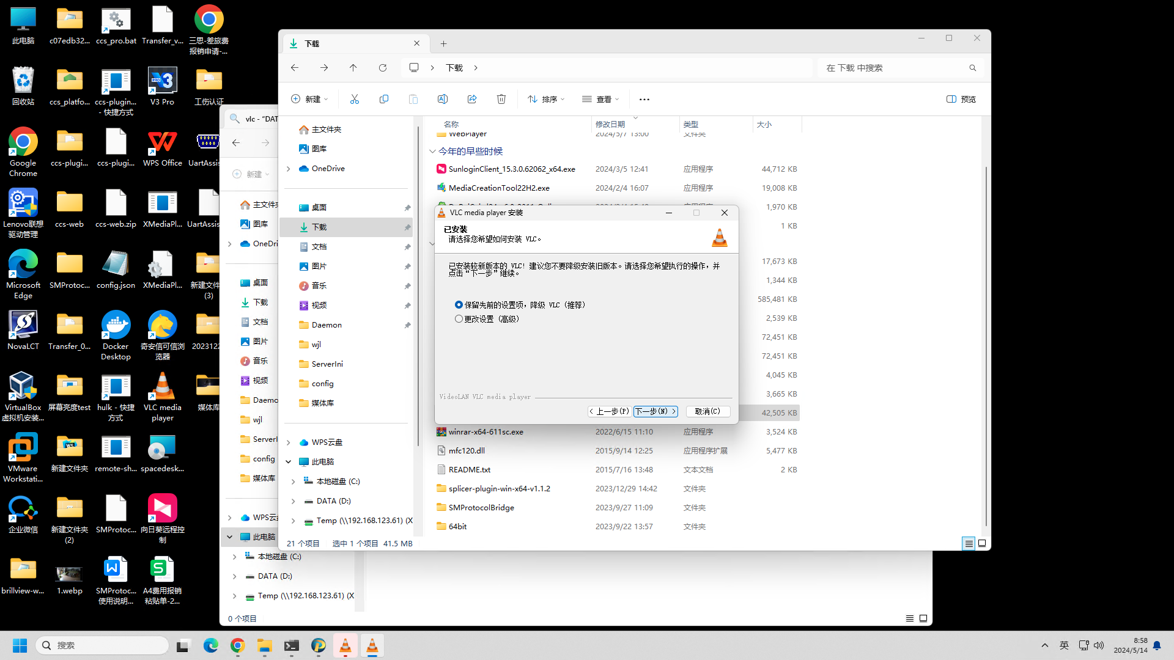
Task: Click the Rename icon in Explorer toolbar
Action: coord(443,99)
